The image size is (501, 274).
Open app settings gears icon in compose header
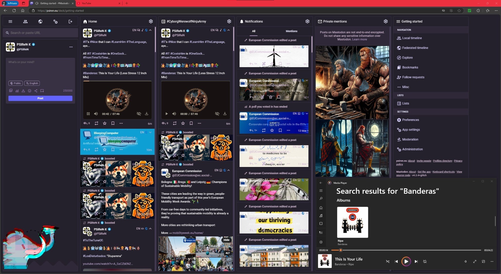(x=55, y=22)
